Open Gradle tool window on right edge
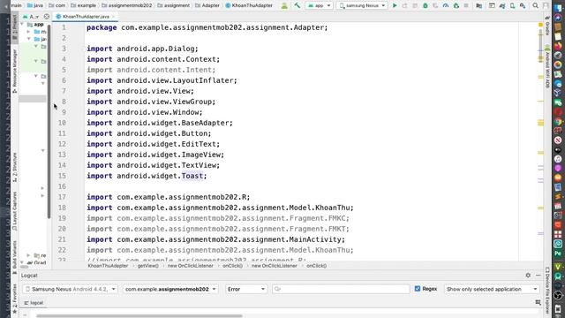The height and width of the screenshot is (318, 565). tap(547, 26)
